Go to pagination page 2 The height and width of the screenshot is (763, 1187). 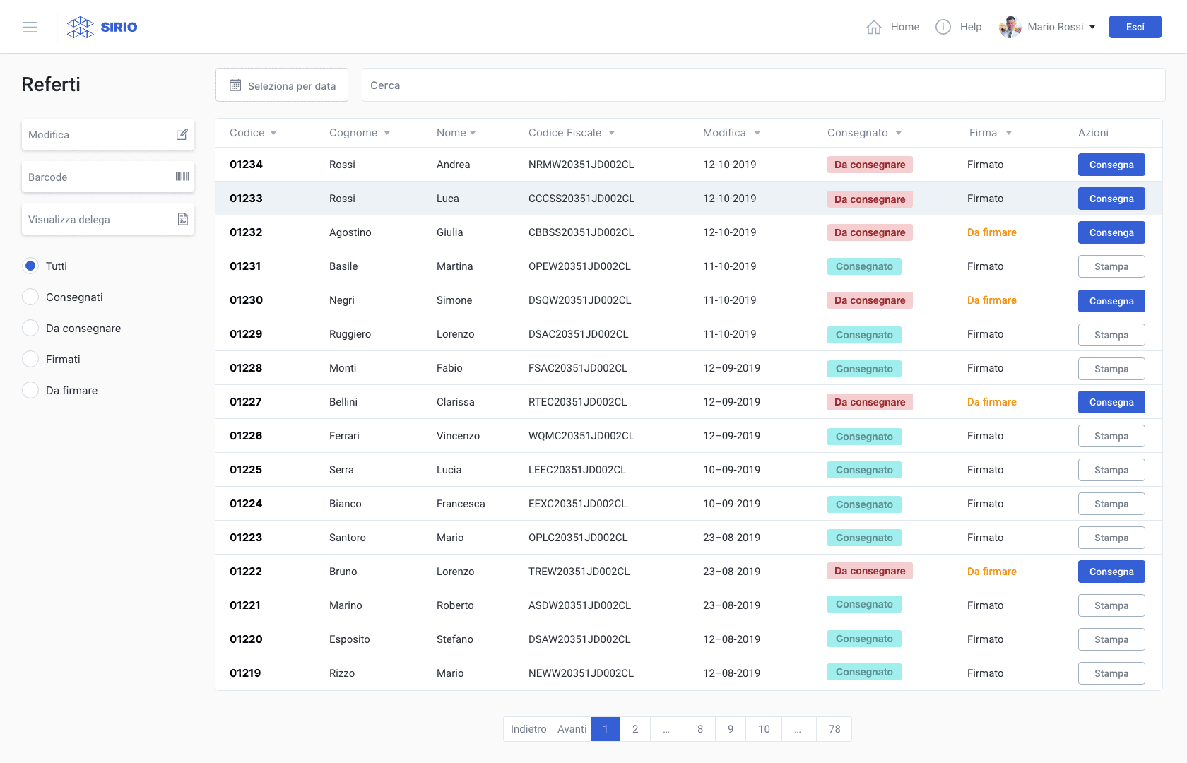635,729
